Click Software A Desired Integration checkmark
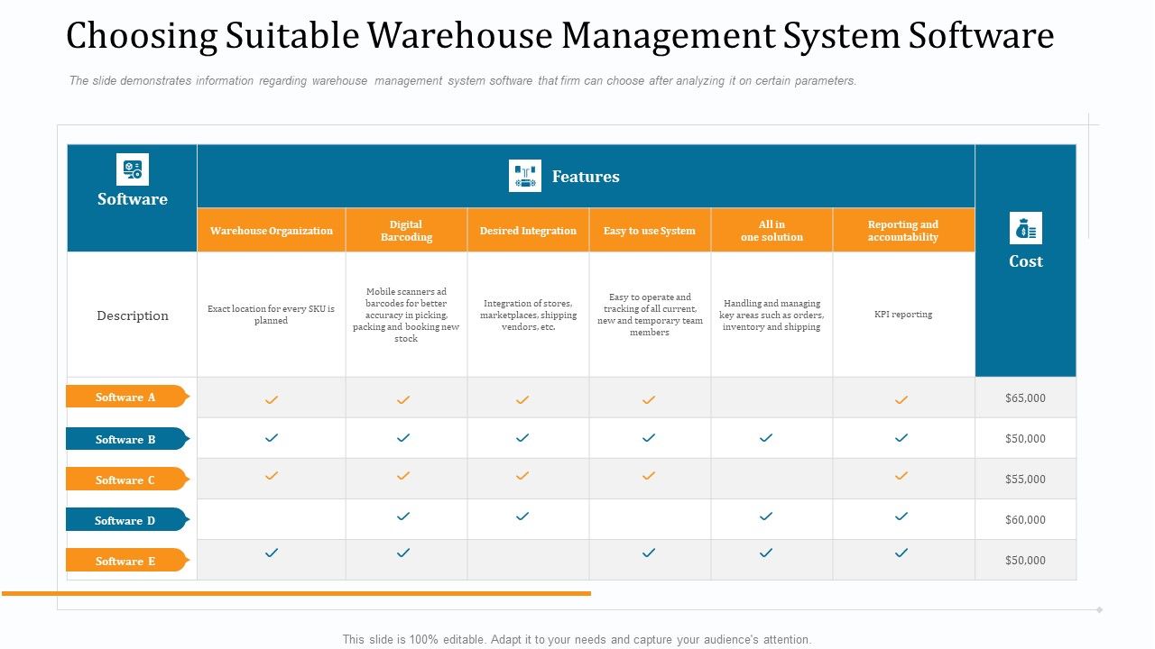 [522, 399]
